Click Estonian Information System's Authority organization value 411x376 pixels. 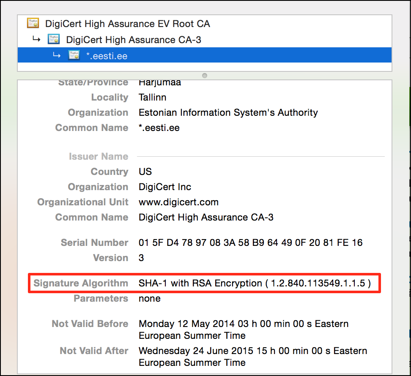click(228, 113)
